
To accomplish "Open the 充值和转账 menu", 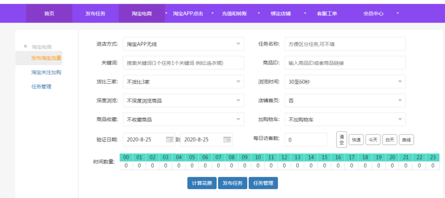I will 234,13.
